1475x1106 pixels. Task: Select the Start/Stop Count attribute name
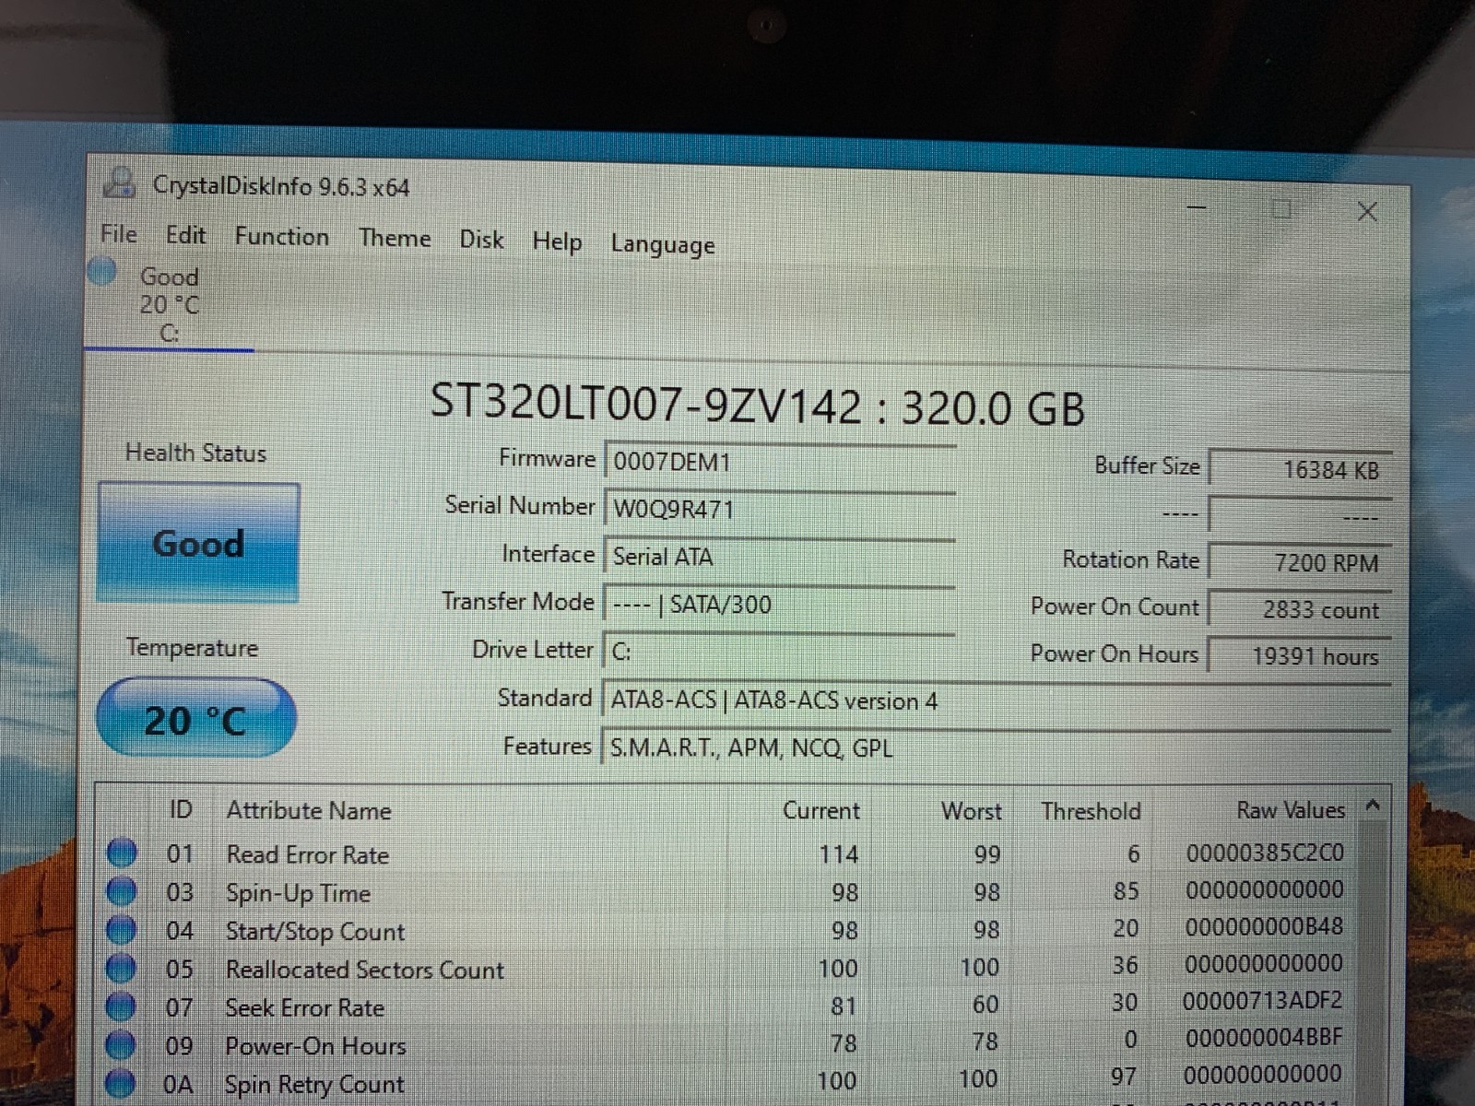pyautogui.click(x=315, y=932)
